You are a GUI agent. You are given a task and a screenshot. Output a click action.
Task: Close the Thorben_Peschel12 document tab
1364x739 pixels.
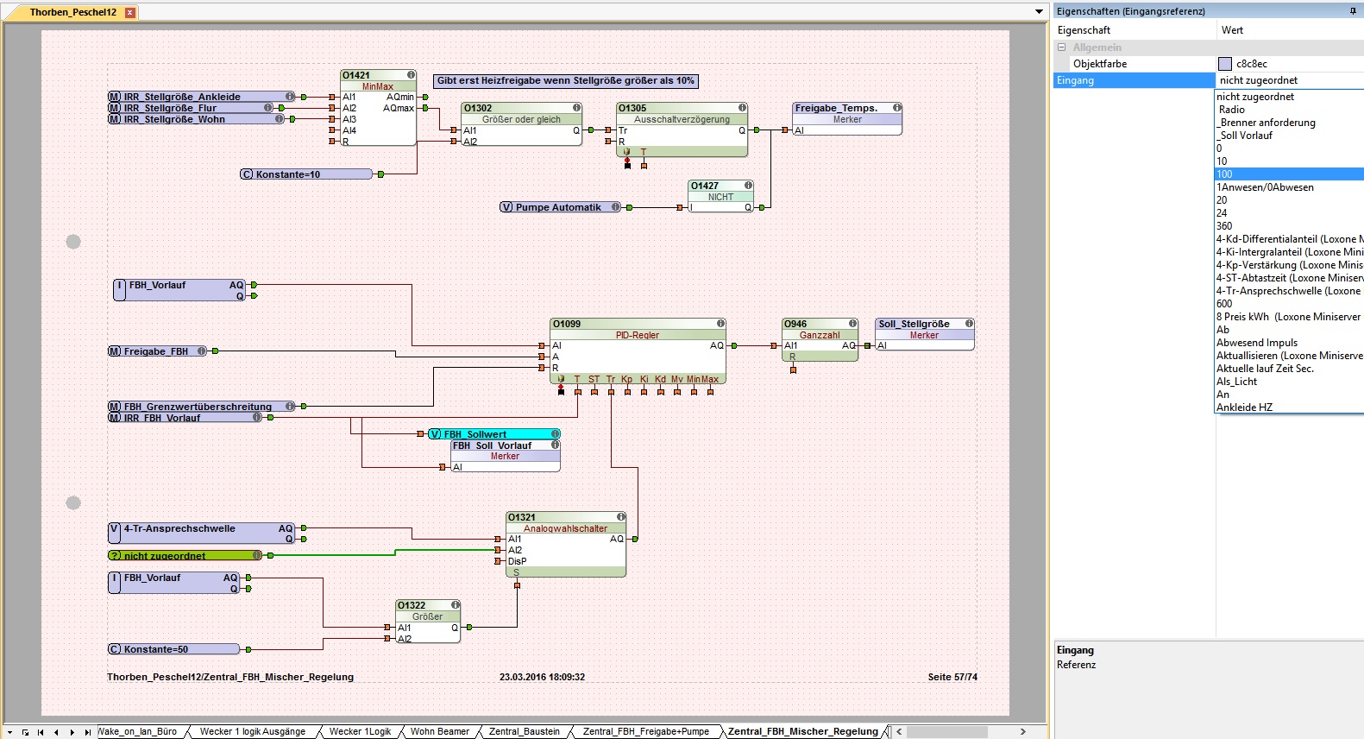(x=130, y=12)
